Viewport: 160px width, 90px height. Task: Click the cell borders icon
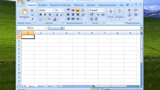[41, 19]
